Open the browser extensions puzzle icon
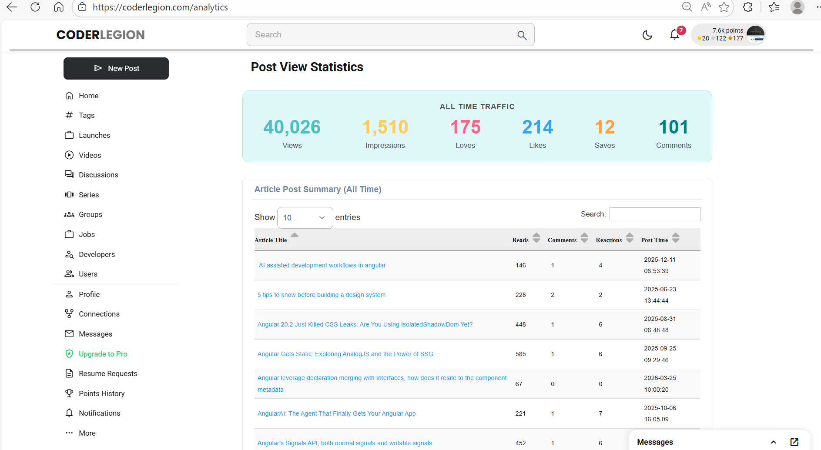 point(748,7)
